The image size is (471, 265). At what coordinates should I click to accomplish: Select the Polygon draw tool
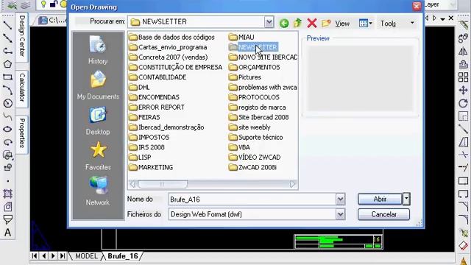pos(7,64)
